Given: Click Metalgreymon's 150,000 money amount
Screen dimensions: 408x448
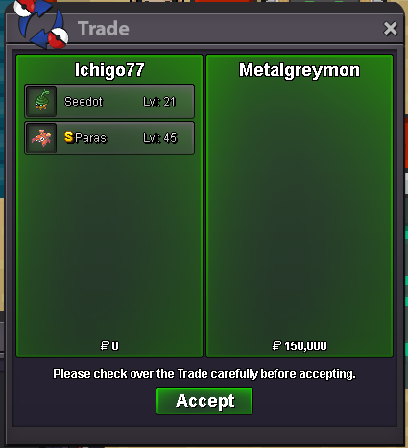Looking at the screenshot, I should point(305,346).
